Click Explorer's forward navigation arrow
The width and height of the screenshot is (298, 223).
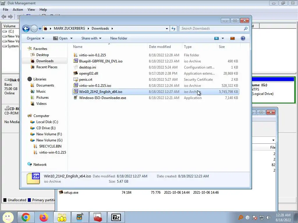34,29
